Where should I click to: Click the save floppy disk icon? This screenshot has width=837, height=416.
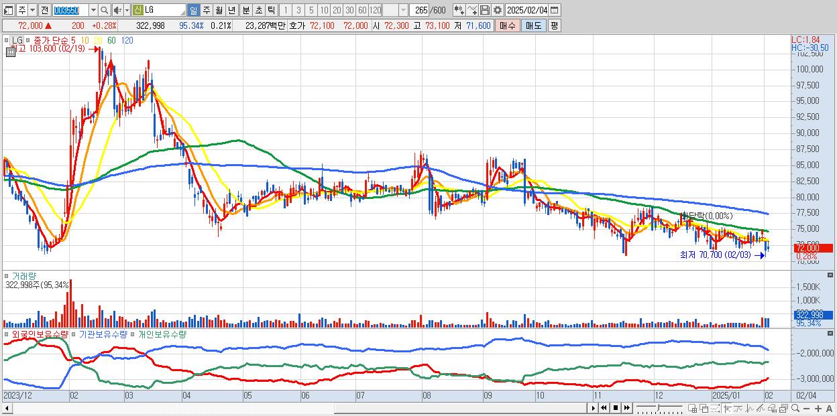[485, 10]
